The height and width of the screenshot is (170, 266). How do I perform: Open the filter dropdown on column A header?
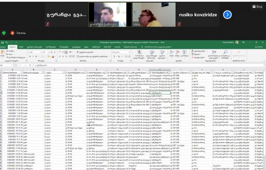[x=22, y=72]
